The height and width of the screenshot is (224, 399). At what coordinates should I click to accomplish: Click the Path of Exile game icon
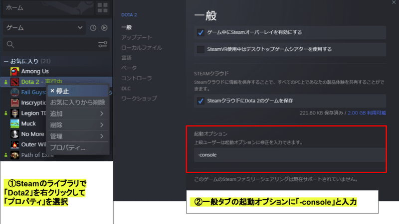15,155
